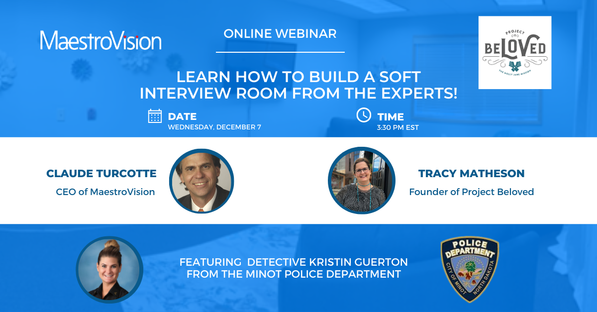Select the 3:30 PM EST text

coord(398,128)
